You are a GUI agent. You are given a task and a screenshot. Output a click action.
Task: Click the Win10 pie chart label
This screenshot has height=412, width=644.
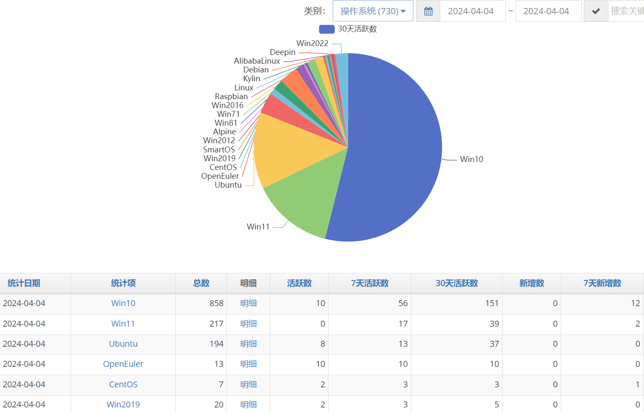[x=472, y=159]
